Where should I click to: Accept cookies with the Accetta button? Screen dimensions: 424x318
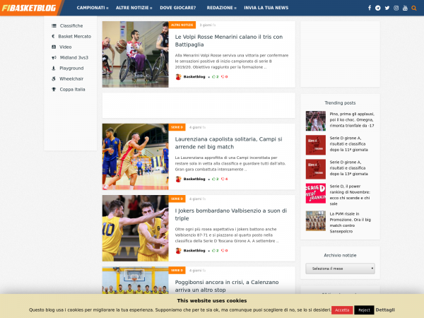point(342,310)
